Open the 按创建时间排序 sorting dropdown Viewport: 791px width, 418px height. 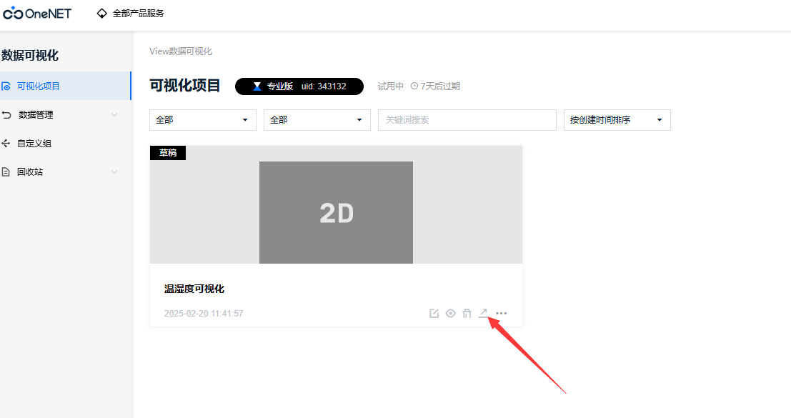coord(617,119)
